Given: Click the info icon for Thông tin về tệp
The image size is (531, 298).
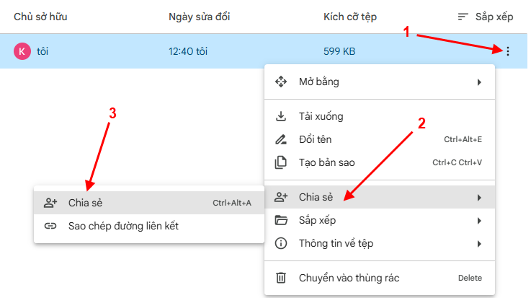Looking at the screenshot, I should (282, 243).
